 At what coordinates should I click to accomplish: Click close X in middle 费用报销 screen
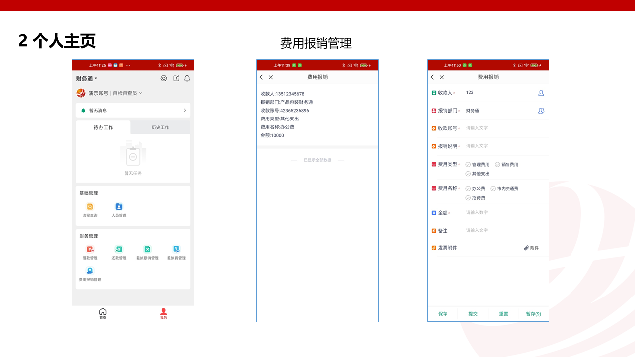271,77
